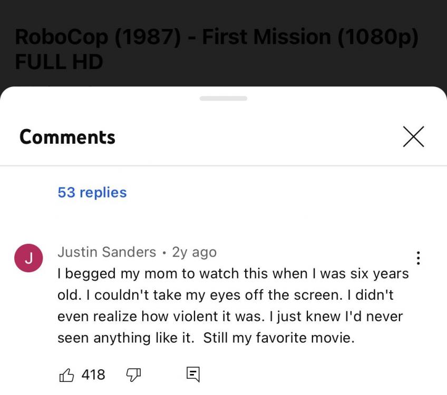Tap the 'Still my favorite movie' sentence
Screen dimensions: 447x395
(279, 338)
